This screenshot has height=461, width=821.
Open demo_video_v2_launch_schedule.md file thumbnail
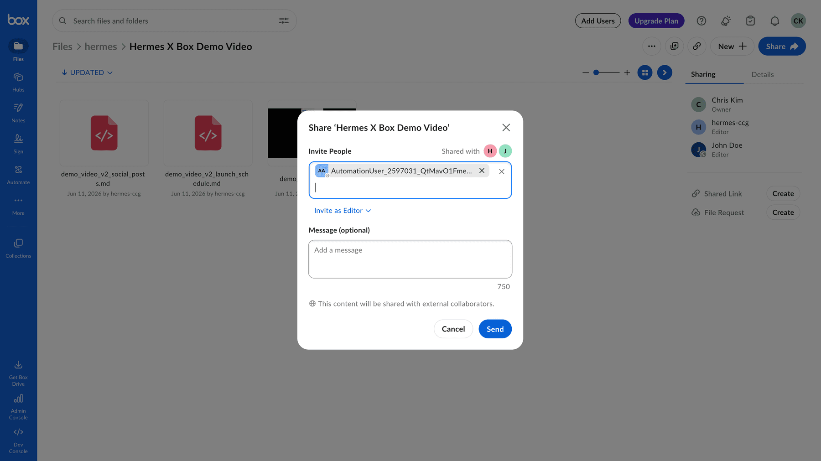(x=208, y=133)
